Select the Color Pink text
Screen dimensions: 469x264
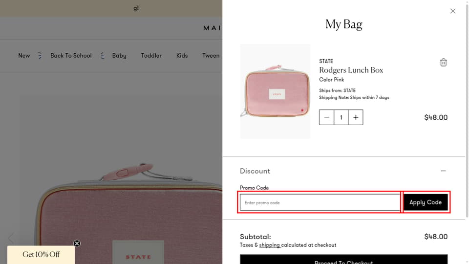pyautogui.click(x=331, y=80)
